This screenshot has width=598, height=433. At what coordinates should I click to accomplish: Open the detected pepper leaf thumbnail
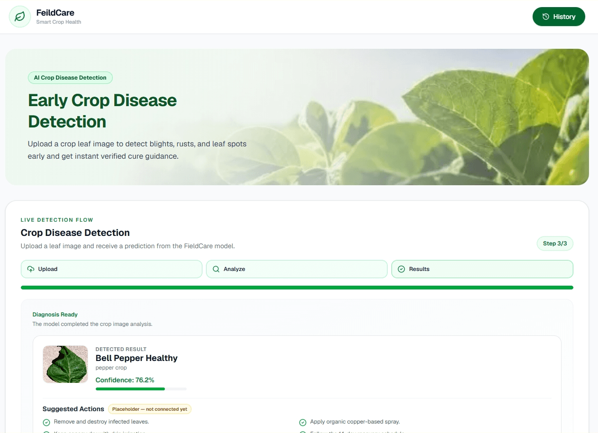pos(65,364)
